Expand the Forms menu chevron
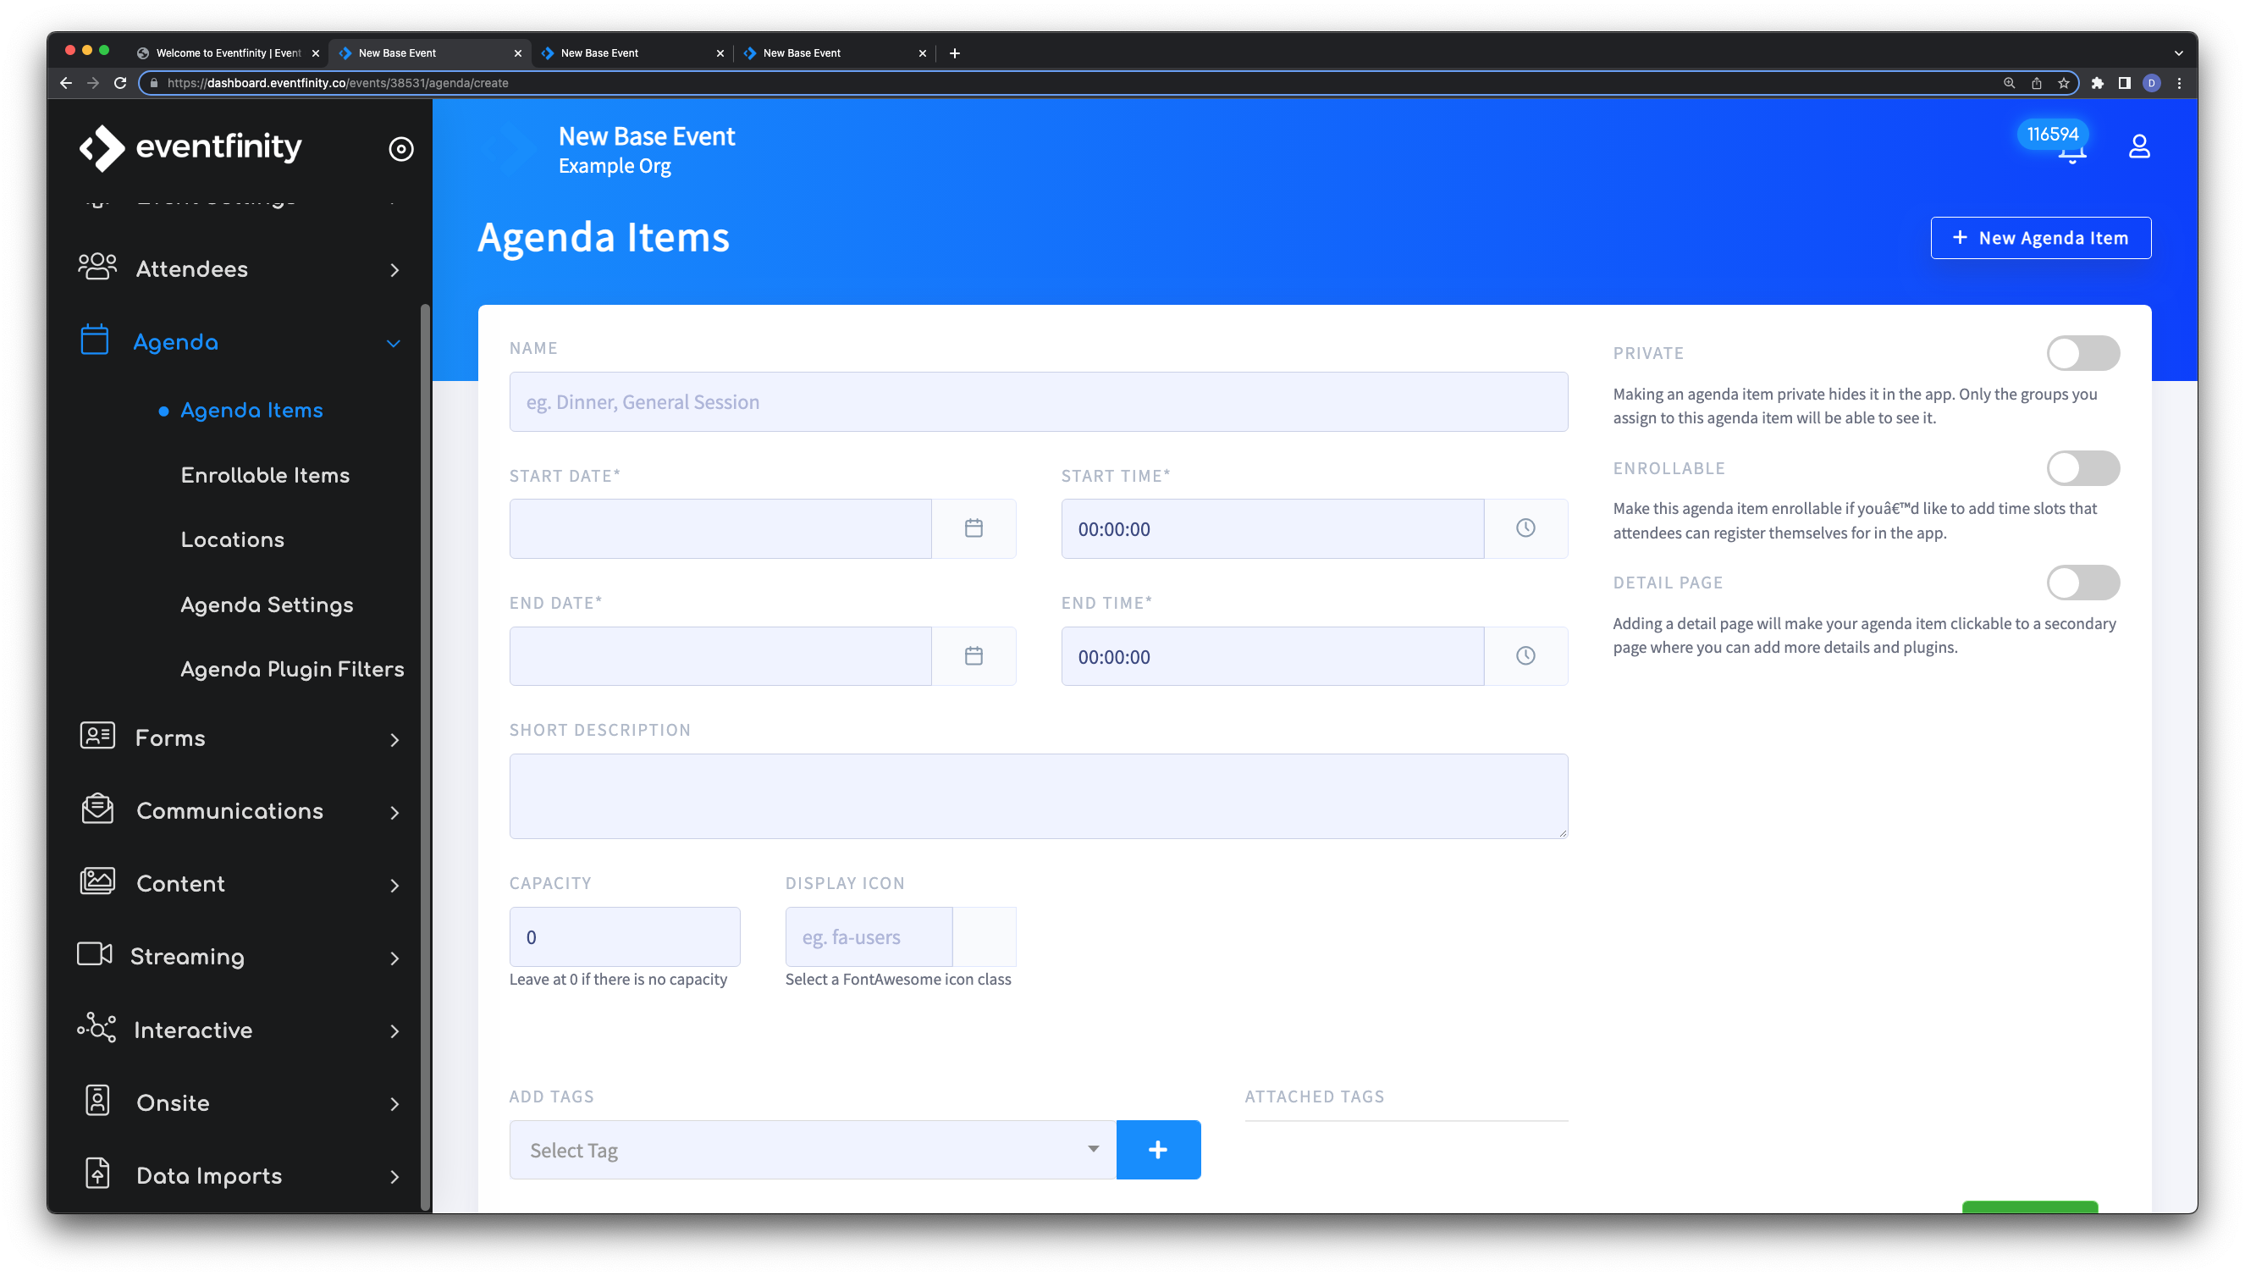Screen dimensions: 2245x1276 click(x=394, y=740)
